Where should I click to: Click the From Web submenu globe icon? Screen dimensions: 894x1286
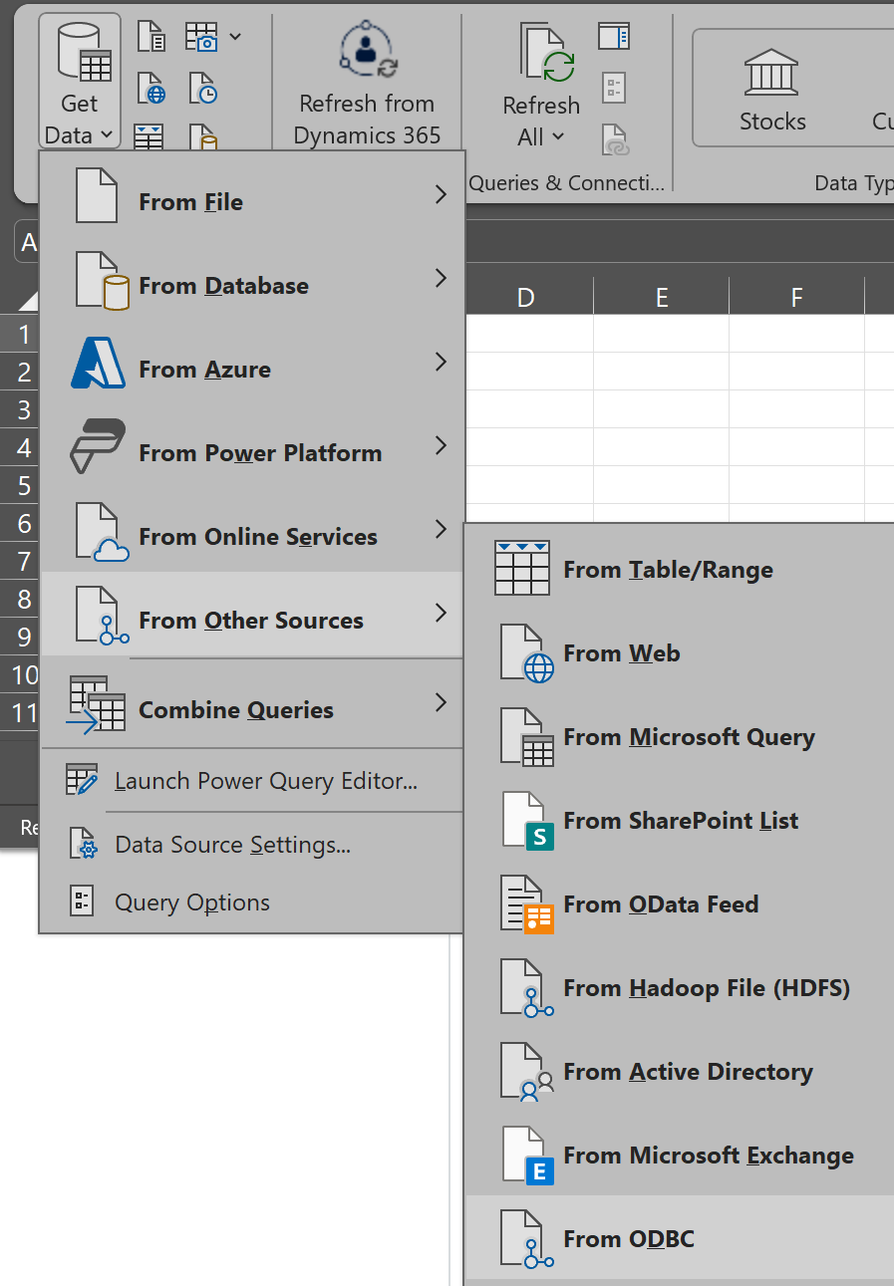526,653
